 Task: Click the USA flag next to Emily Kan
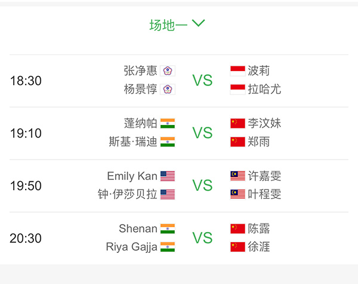click(x=168, y=176)
